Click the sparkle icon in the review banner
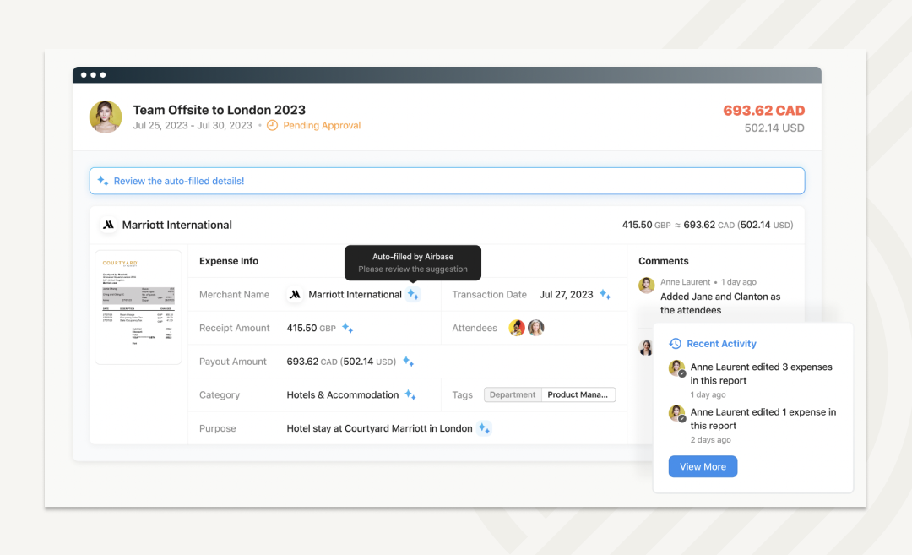Image resolution: width=912 pixels, height=555 pixels. (x=103, y=181)
